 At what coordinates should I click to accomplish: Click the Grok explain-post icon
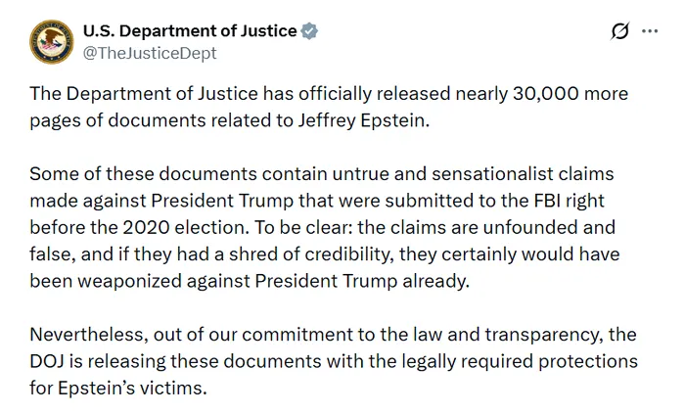(x=619, y=31)
